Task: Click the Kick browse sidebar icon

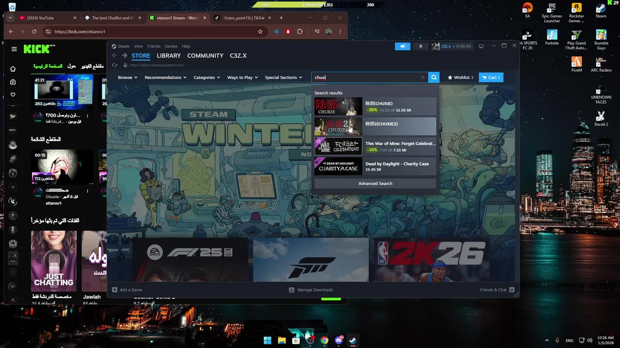Action: [x=13, y=82]
